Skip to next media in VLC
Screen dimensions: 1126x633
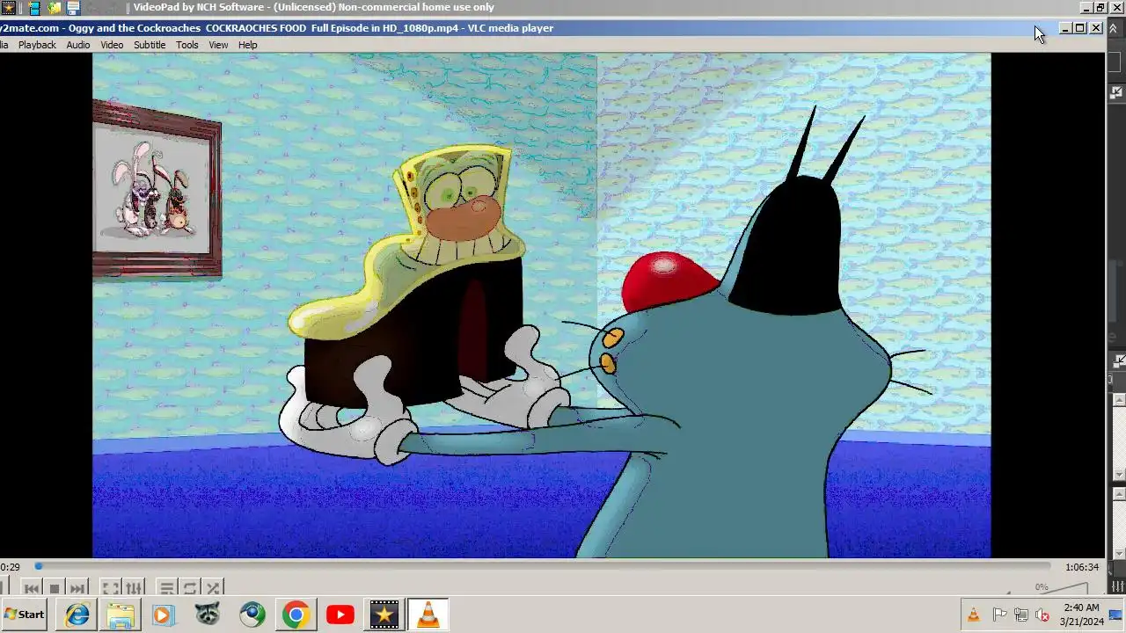click(77, 588)
